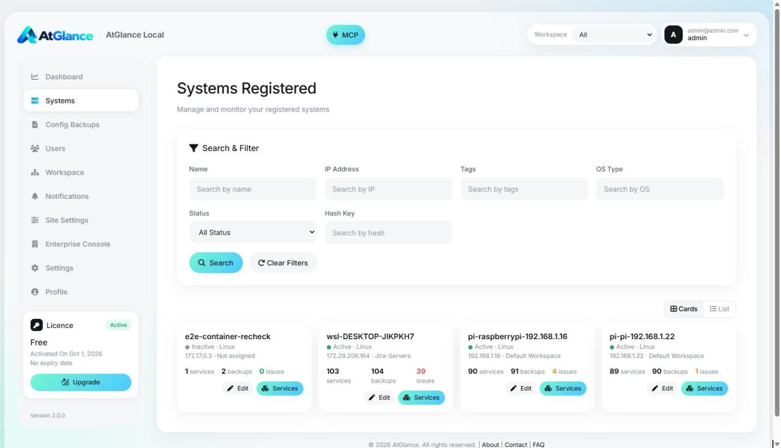Click pencil icon on pi-raspberrypi-192.168.1.16 card

point(513,389)
